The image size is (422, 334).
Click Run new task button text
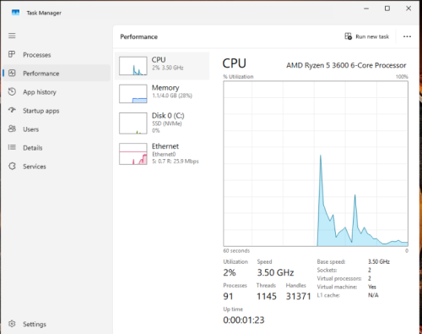point(372,36)
